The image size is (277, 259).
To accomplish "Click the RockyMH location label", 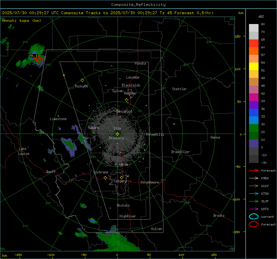I will (81, 86).
